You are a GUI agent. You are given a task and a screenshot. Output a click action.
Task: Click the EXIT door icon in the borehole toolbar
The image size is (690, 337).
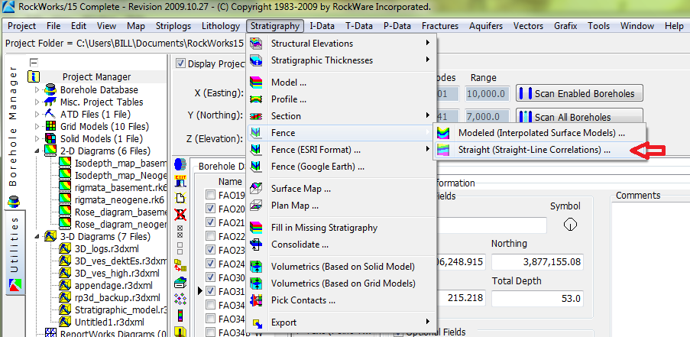point(180,181)
